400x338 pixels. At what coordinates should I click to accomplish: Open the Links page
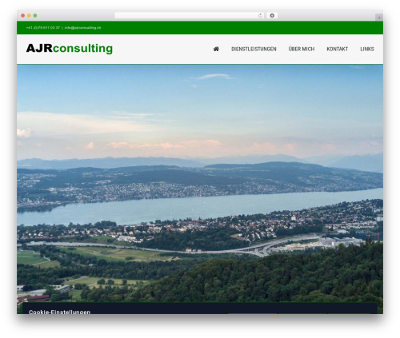(367, 49)
